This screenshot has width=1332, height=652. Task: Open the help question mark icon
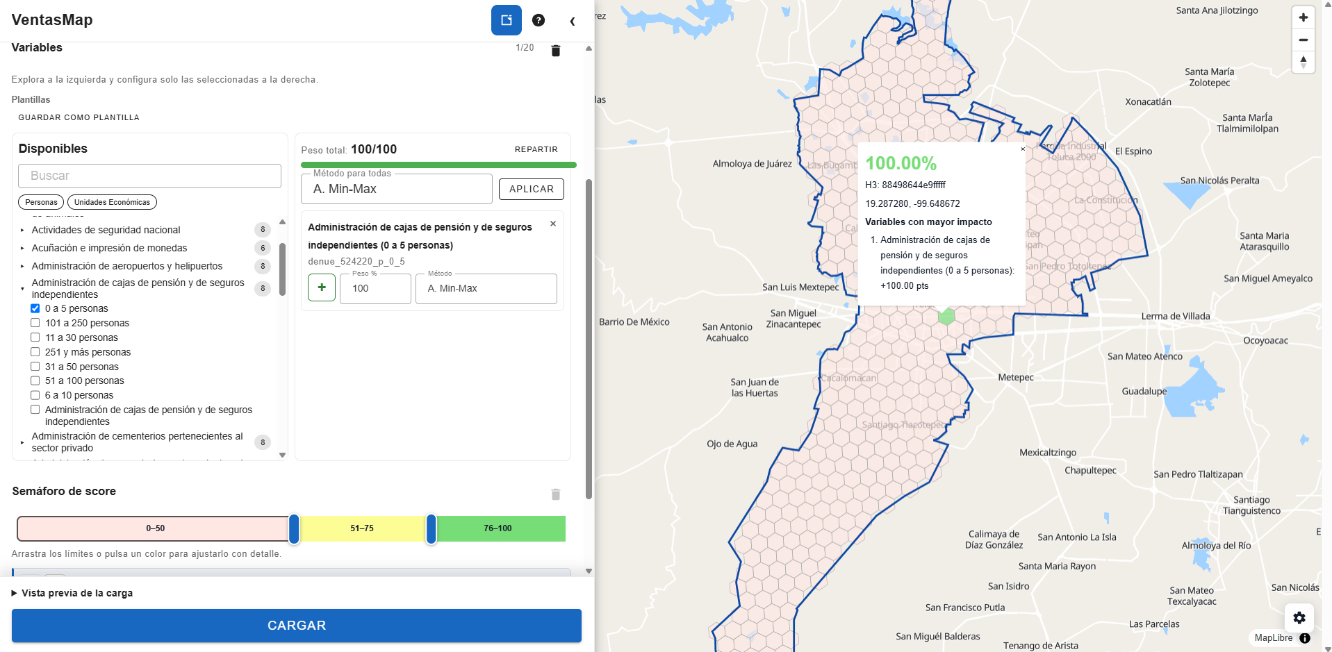(538, 20)
